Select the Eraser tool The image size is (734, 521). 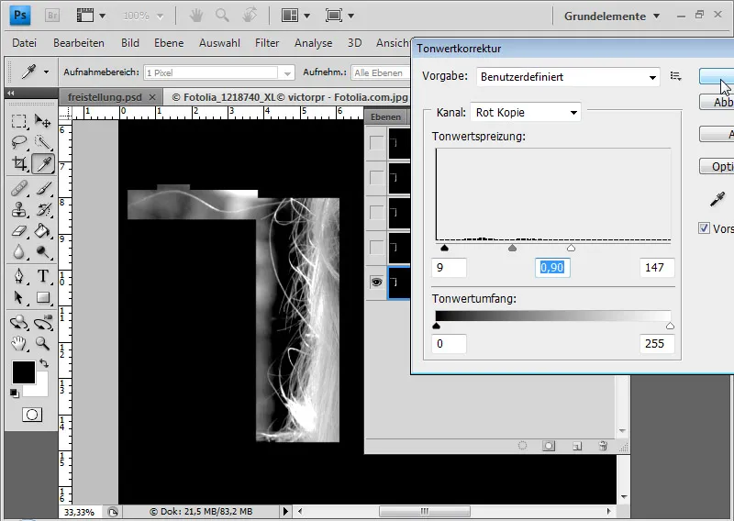click(18, 231)
